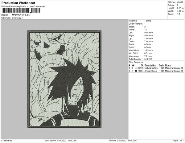This screenshot has width=185, height=143.
Task: Select the Down value 73.8 mm
Action: coord(149,41)
